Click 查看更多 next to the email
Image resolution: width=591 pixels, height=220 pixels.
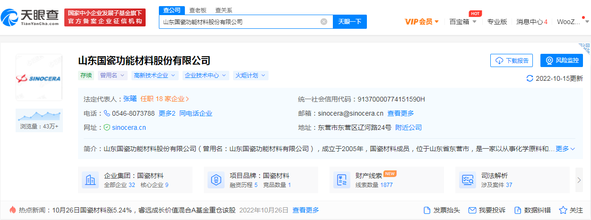point(400,113)
